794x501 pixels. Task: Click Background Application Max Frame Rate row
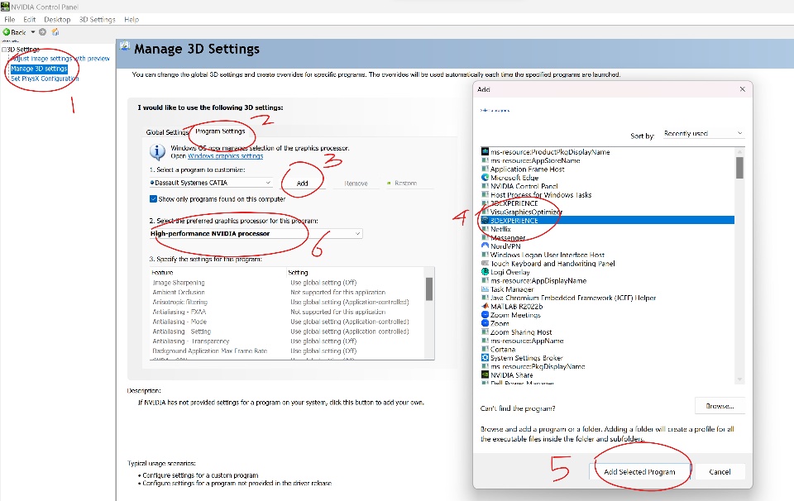tap(288, 351)
